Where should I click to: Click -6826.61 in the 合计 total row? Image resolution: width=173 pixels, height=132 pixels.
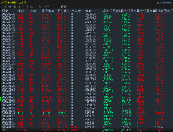pyautogui.click(x=108, y=130)
